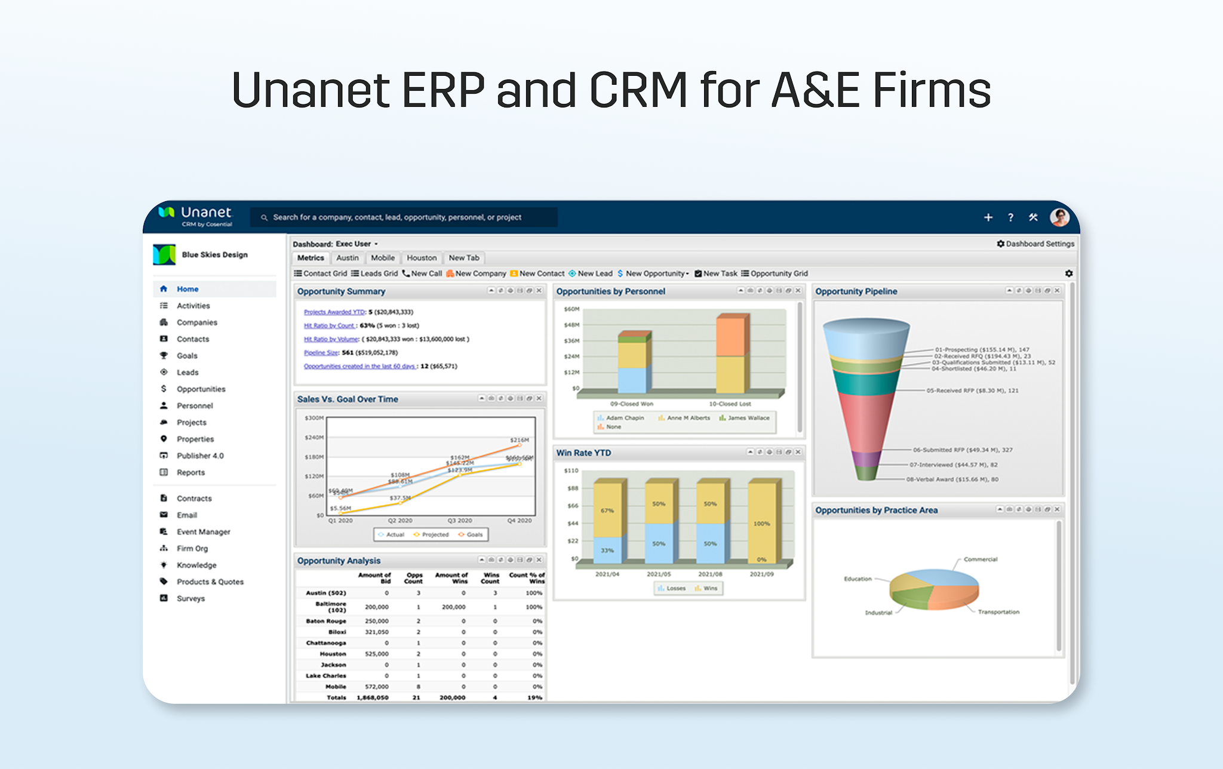Collapse the Opportunities by Practice Area panel
1223x769 pixels.
(x=1000, y=509)
